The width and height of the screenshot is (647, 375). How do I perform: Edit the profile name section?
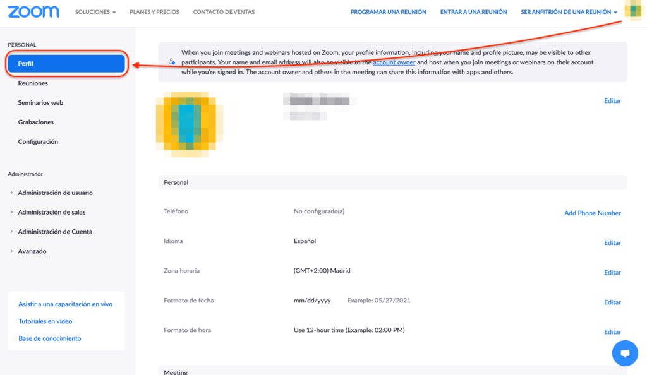tap(612, 100)
